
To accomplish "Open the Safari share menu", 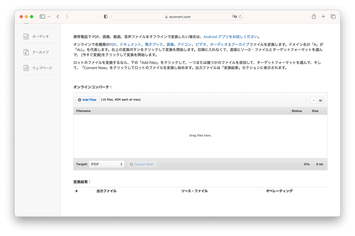I will tap(314, 16).
